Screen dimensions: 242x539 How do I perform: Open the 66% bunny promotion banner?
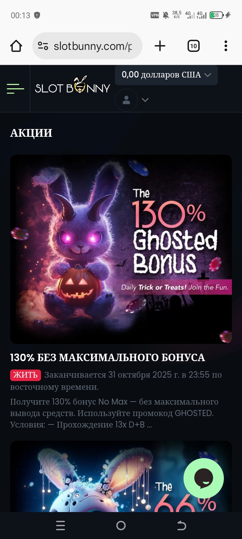coord(121,476)
